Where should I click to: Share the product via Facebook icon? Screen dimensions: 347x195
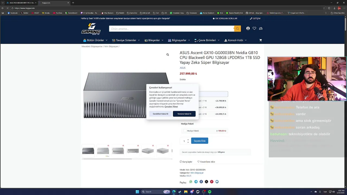pyautogui.click(x=201, y=182)
